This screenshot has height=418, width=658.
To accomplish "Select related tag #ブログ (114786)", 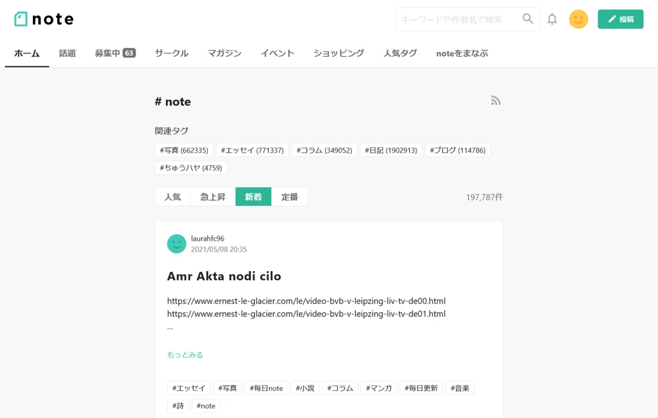I will pyautogui.click(x=457, y=150).
